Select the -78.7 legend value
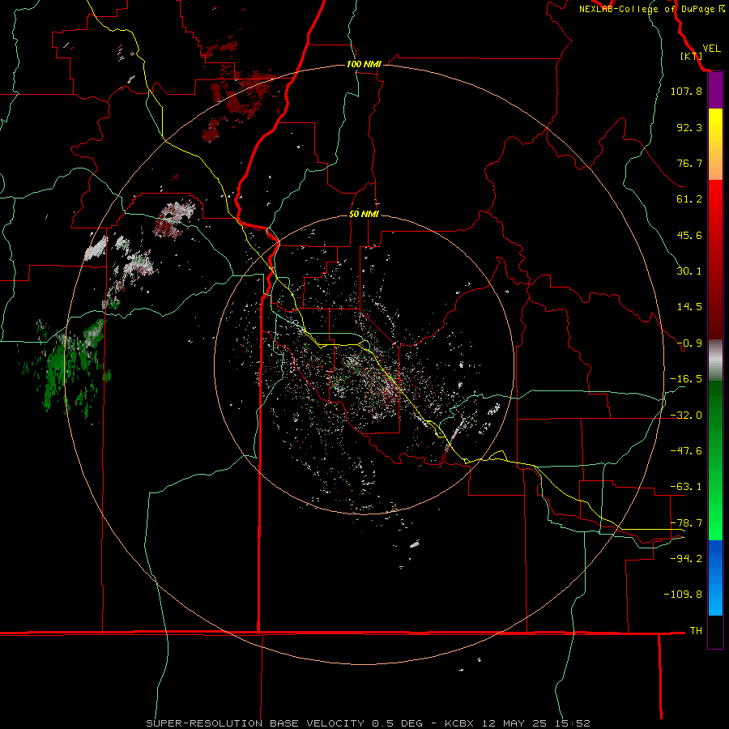The height and width of the screenshot is (729, 729). click(x=686, y=523)
